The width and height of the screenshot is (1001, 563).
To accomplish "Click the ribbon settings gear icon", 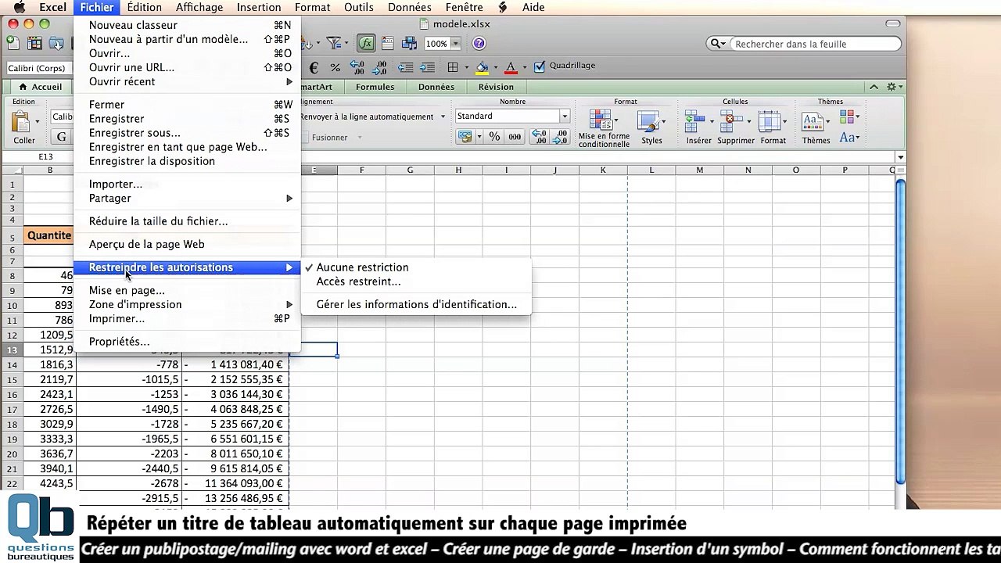I will (x=892, y=87).
